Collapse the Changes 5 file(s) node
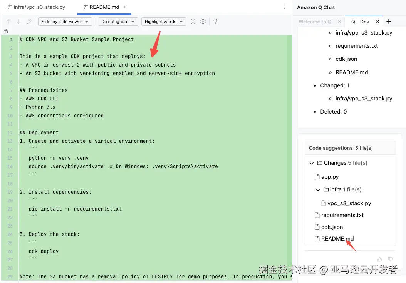The height and width of the screenshot is (283, 406). [x=312, y=163]
